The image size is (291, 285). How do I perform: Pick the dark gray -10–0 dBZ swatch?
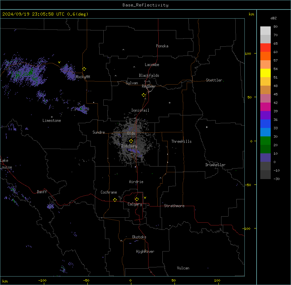click(265, 166)
